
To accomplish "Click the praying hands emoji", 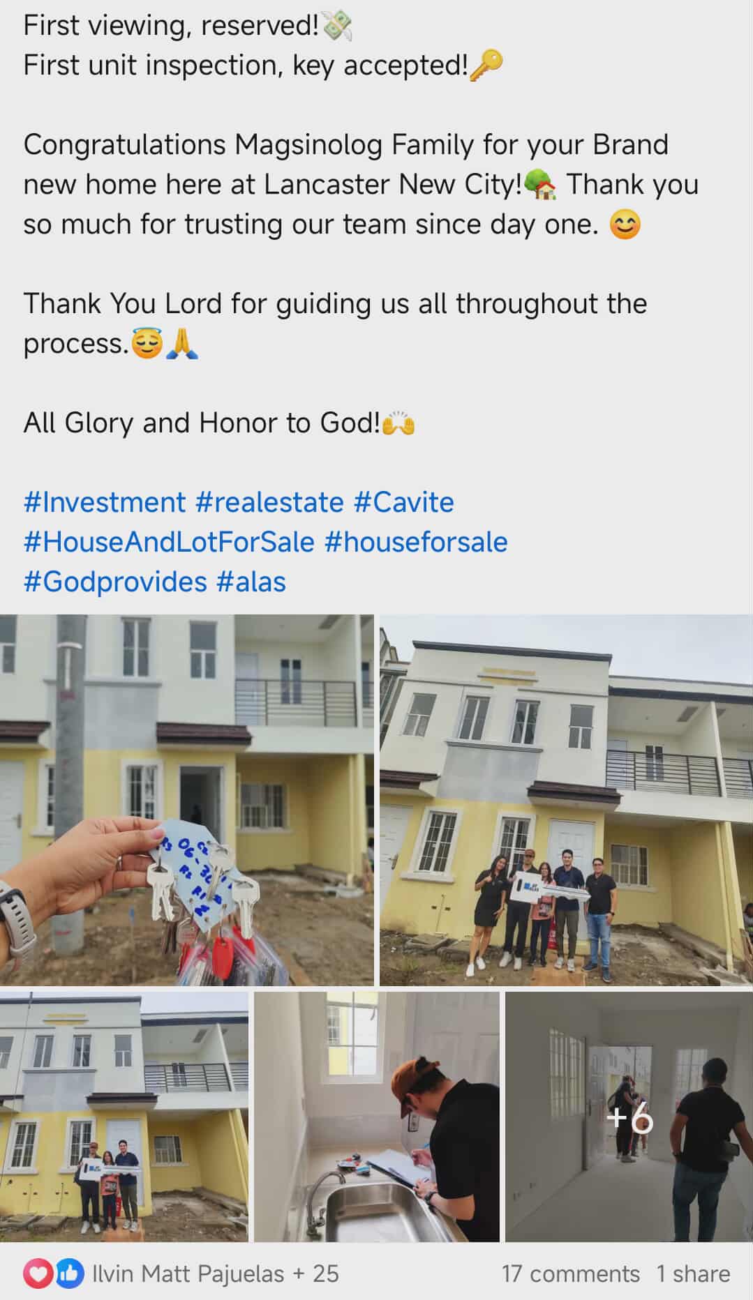I will pyautogui.click(x=182, y=344).
